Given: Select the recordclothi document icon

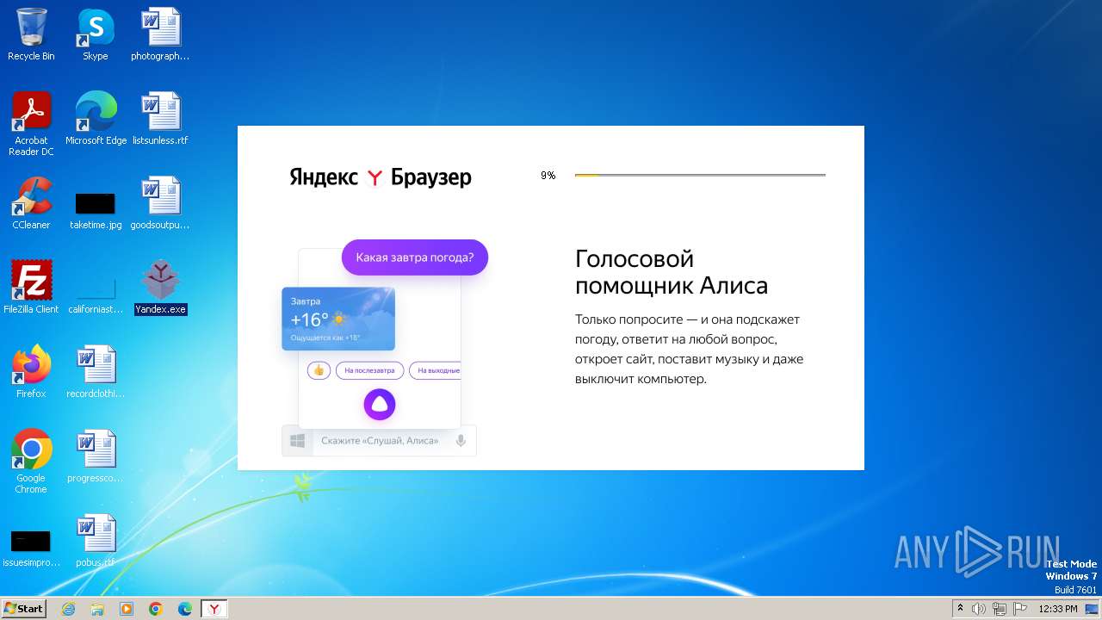Looking at the screenshot, I should click(96, 372).
